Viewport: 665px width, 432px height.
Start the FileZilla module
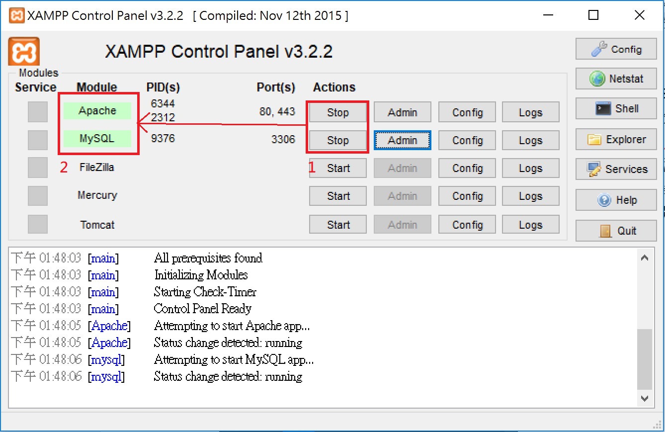pyautogui.click(x=338, y=168)
